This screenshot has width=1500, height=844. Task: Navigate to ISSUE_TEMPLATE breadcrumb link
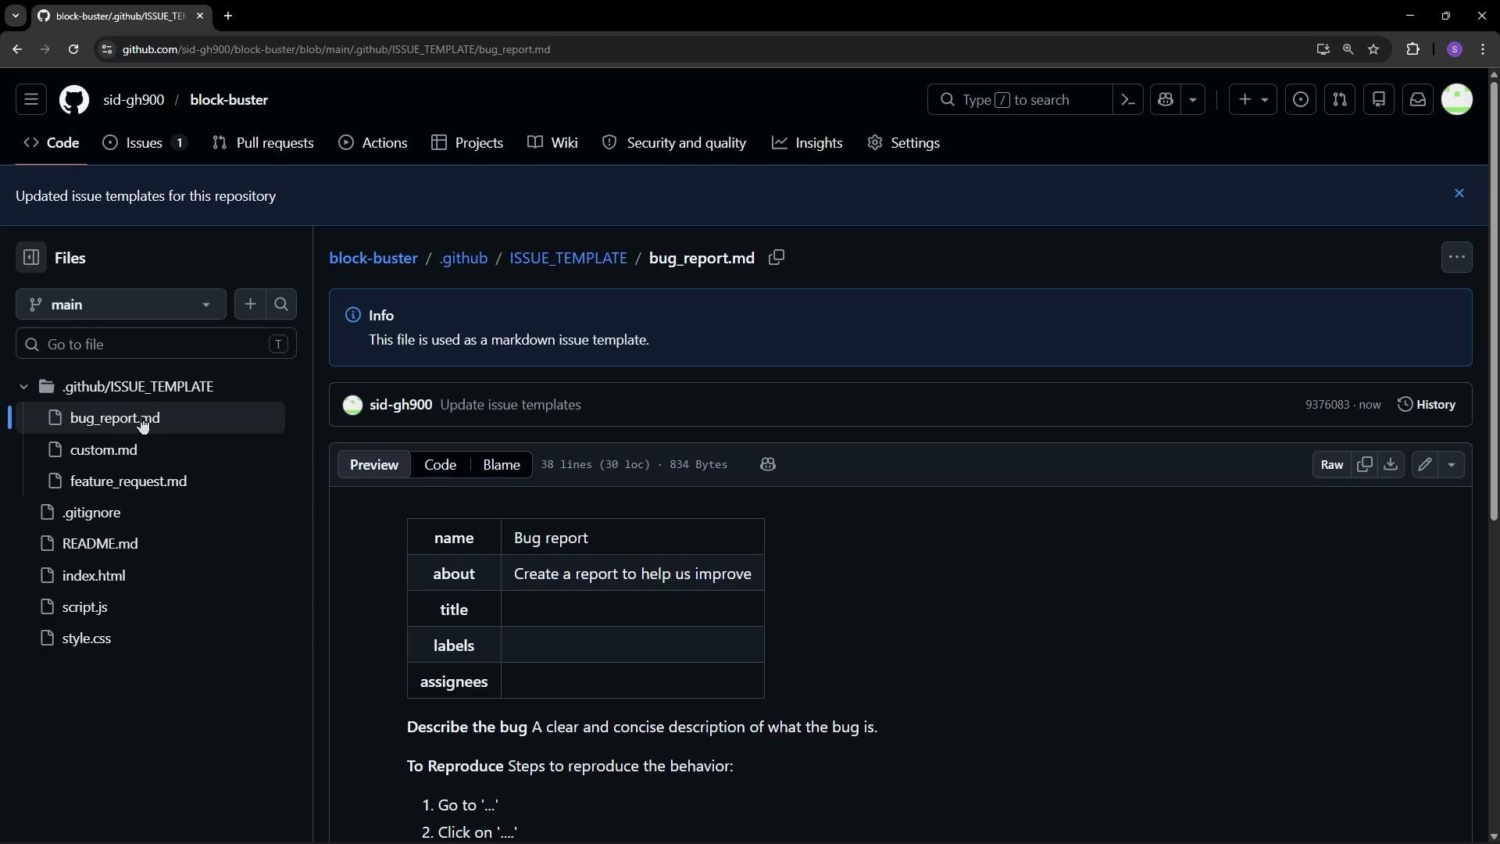point(568,258)
